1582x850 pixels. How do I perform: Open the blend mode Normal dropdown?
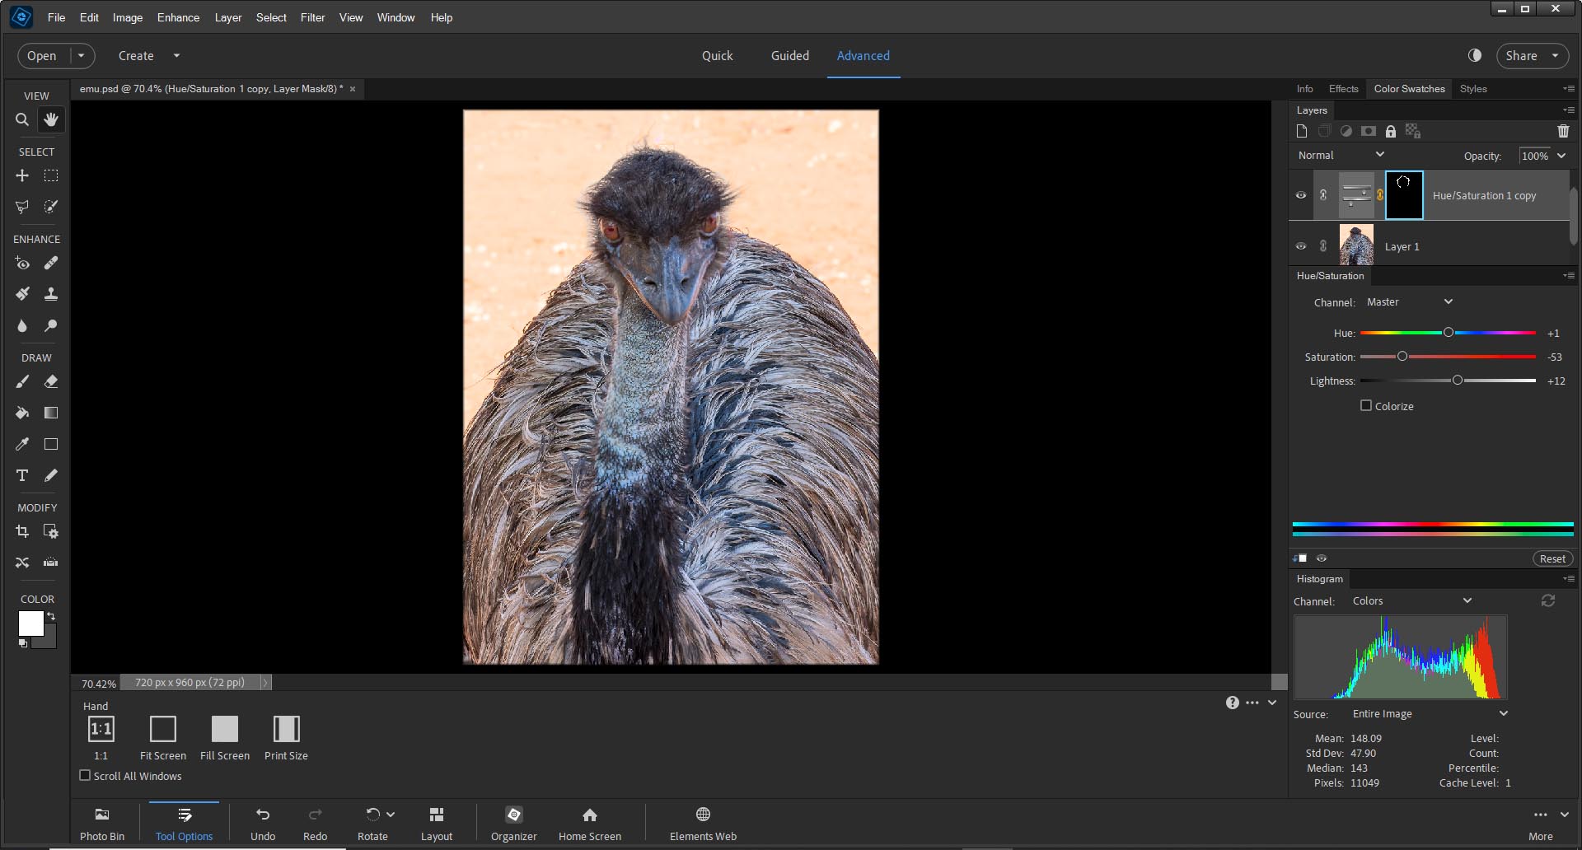coord(1341,156)
